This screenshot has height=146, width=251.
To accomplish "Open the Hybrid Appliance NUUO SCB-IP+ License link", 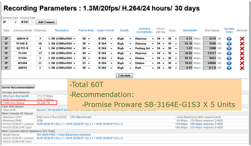I will click(80, 138).
